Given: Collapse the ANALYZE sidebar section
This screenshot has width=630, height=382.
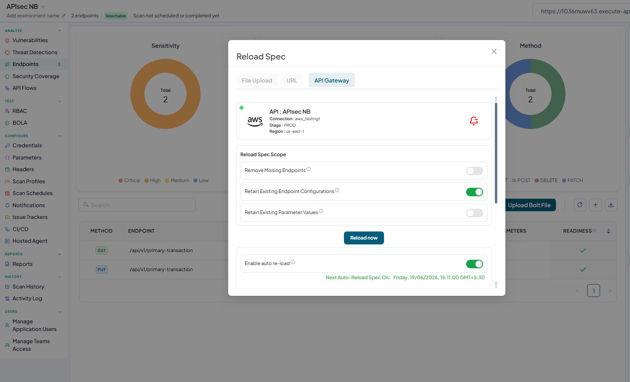Looking at the screenshot, I should tap(60, 31).
